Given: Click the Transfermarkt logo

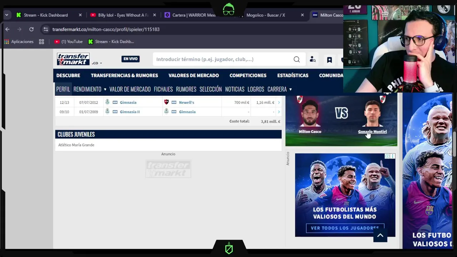Looking at the screenshot, I should [73, 59].
